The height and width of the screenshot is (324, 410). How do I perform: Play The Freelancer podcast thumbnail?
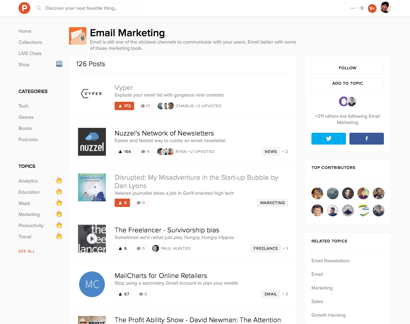coord(92,239)
